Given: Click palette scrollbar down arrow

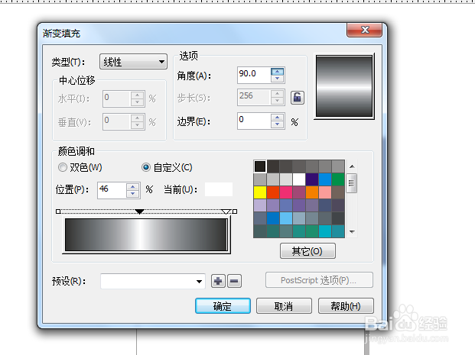Looking at the screenshot, I should (x=352, y=231).
